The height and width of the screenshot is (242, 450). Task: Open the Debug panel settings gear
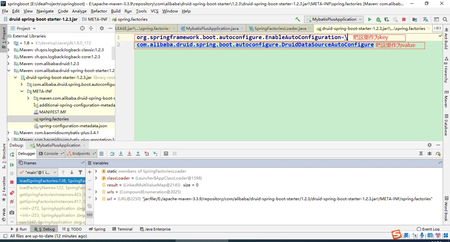coord(430,145)
